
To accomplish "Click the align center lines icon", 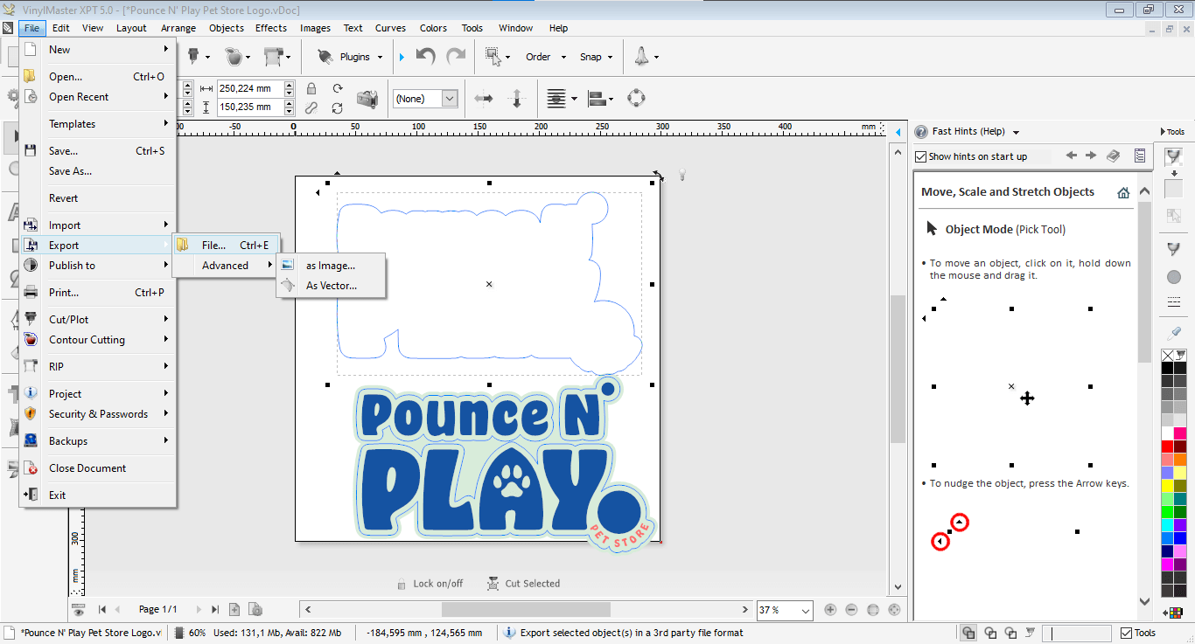I will 556,99.
